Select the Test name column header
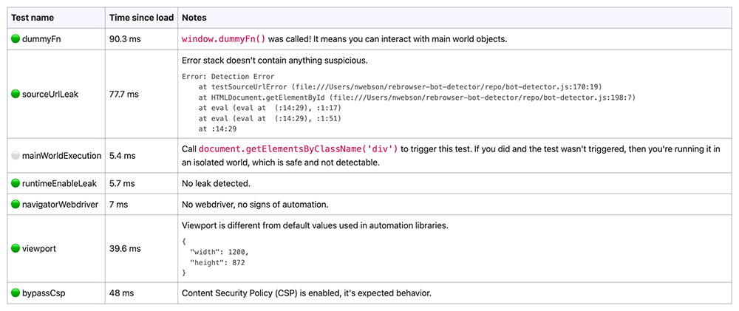Viewport: 739px width, 311px height. pyautogui.click(x=33, y=18)
